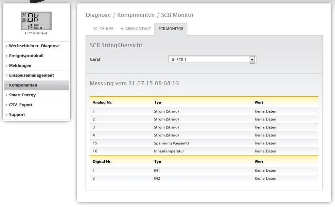Screen dimensions: 335x207
Task: Select Strom (String) in analog row 4
Action: (x=166, y=135)
